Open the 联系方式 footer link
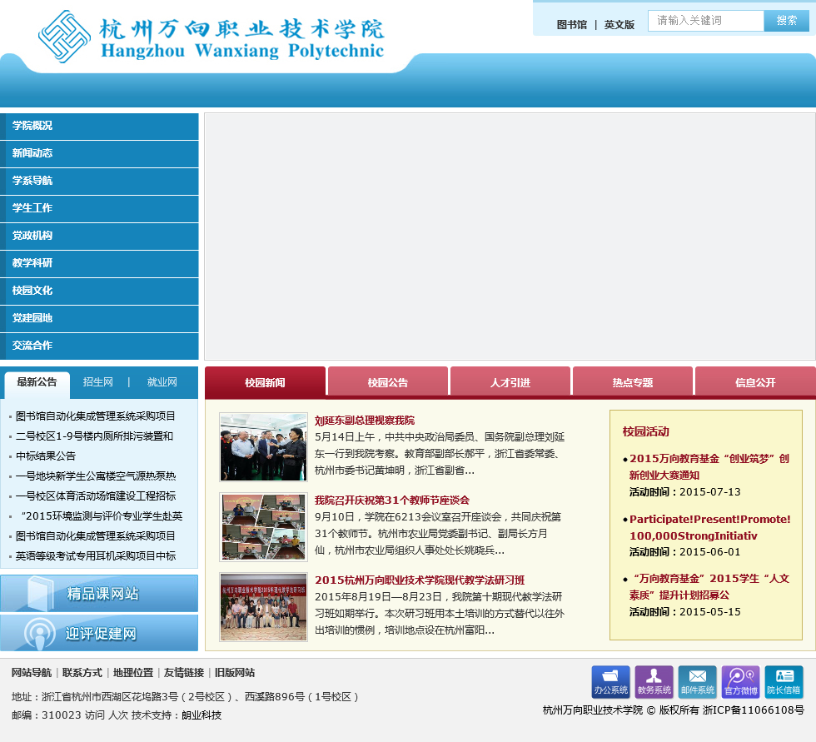 82,673
